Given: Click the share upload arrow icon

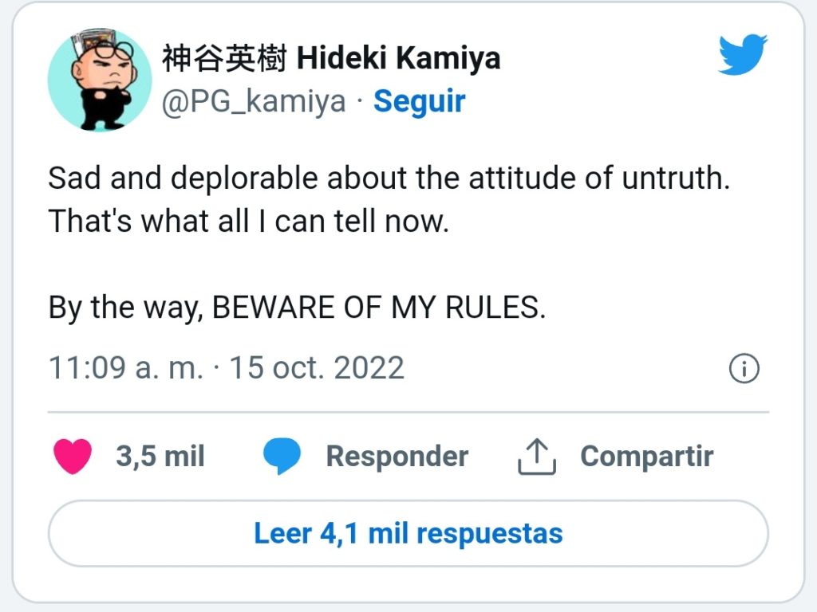Looking at the screenshot, I should 537,457.
